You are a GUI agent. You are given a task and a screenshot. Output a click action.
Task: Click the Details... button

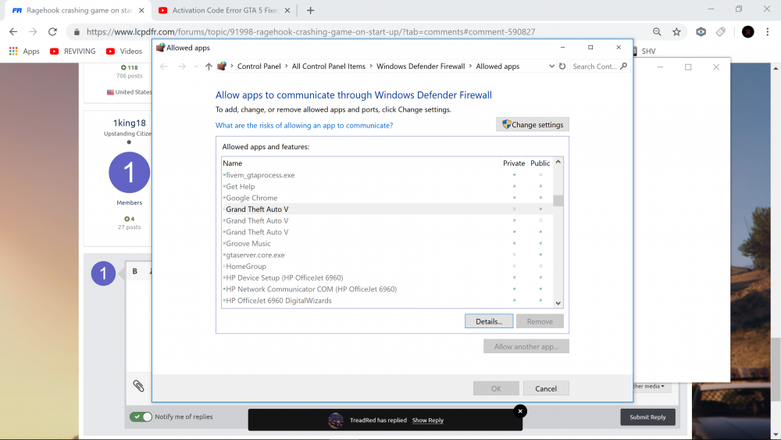489,321
